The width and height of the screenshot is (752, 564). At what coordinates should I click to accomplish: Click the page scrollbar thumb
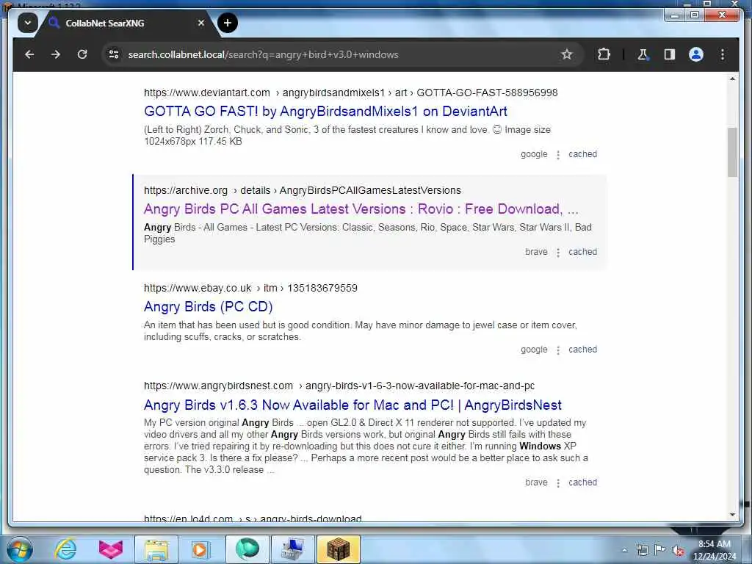click(732, 153)
